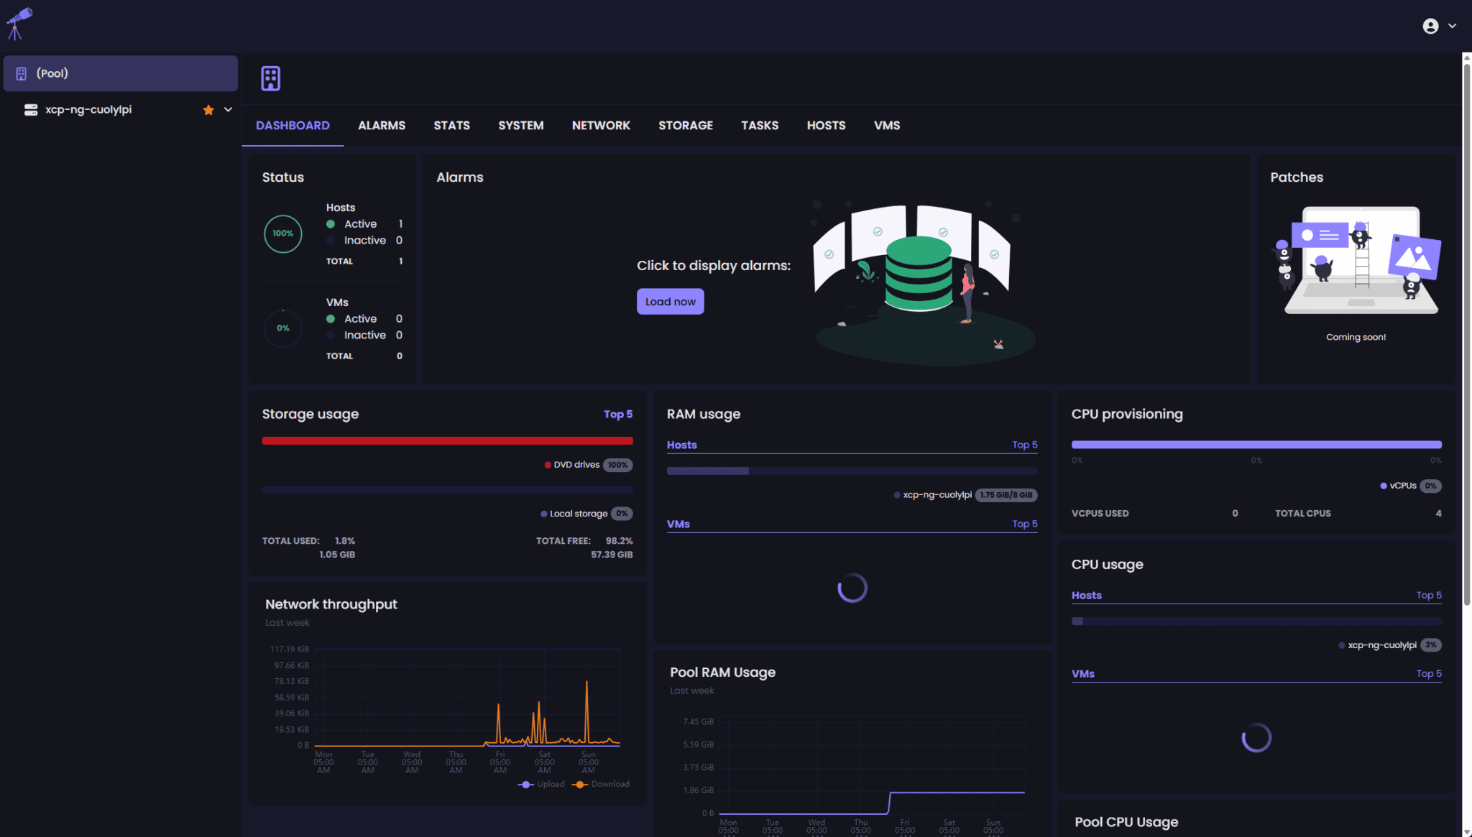The width and height of the screenshot is (1472, 837).
Task: Open the STORAGE tab
Action: (x=686, y=125)
